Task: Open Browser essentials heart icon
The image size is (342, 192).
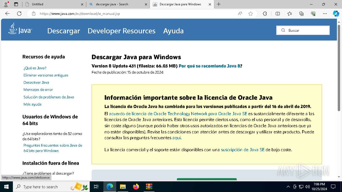Action: coord(313,14)
